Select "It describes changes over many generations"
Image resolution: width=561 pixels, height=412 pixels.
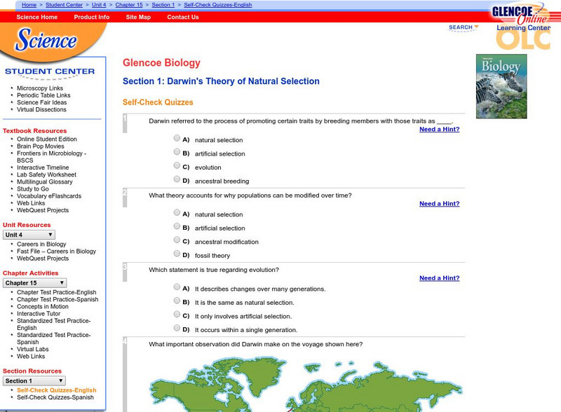(177, 287)
